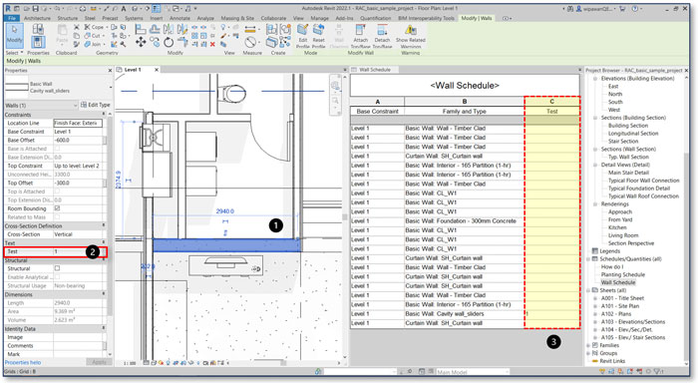Open the Annotate ribbon tab
The width and height of the screenshot is (698, 383).
point(179,18)
